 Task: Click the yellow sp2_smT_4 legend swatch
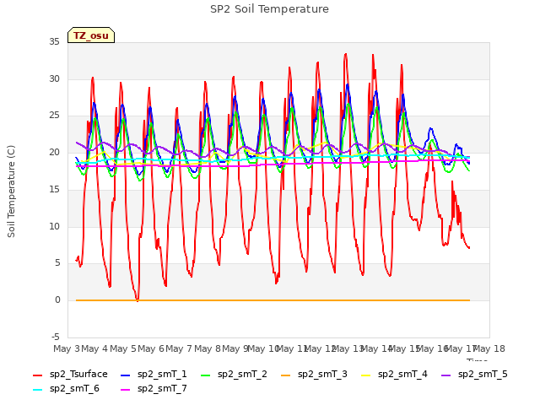[x=365, y=375]
